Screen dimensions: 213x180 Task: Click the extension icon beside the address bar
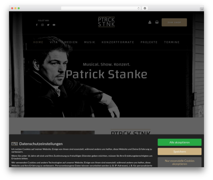pos(145,8)
